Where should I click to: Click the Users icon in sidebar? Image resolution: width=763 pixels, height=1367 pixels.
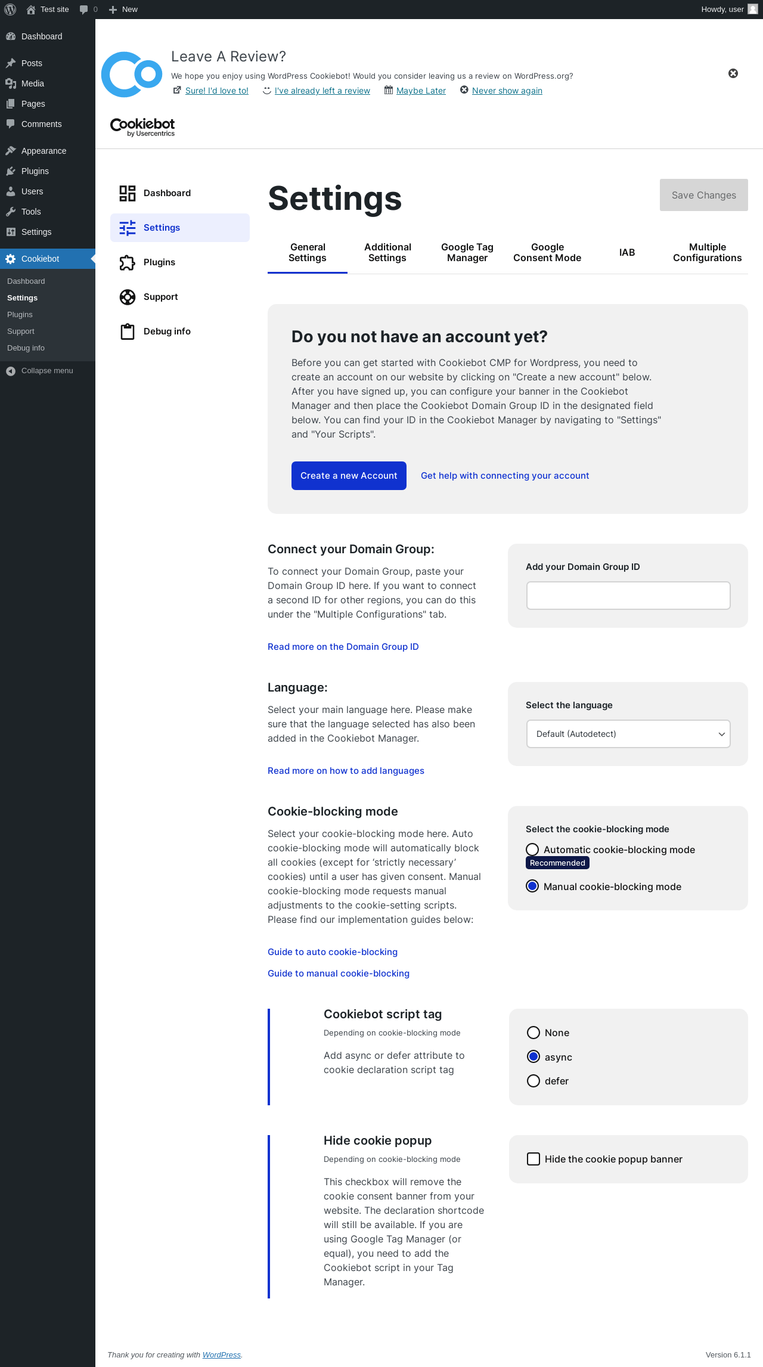11,191
